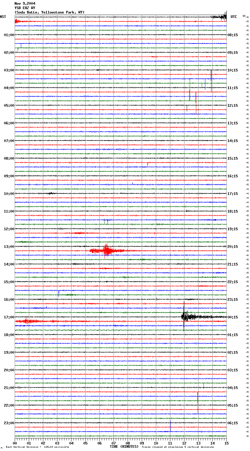Click the '22:15' UTC time label

pyautogui.click(x=233, y=282)
